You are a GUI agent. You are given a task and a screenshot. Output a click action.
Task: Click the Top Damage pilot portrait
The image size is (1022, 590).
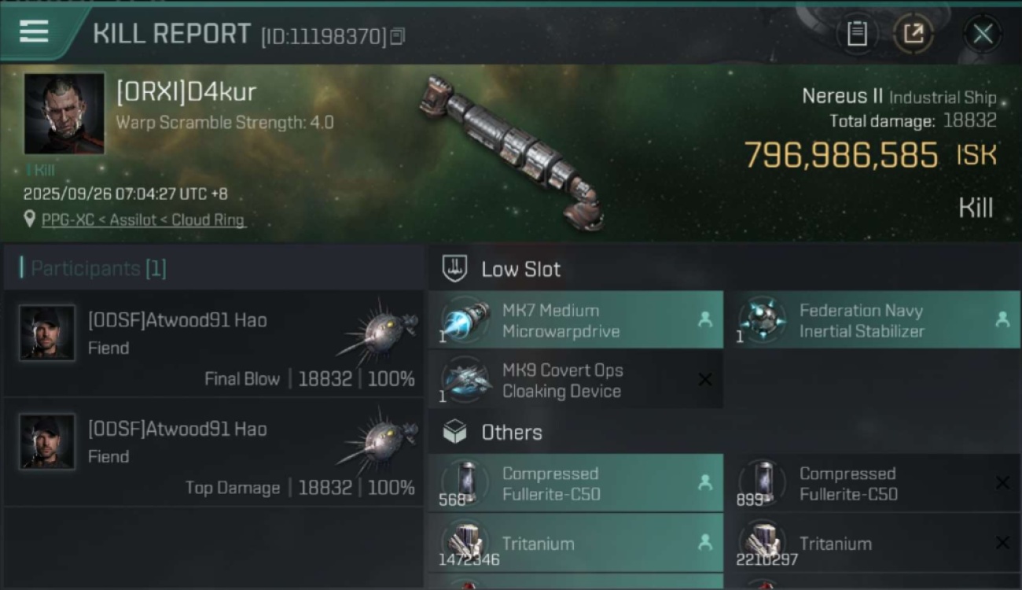click(x=47, y=441)
